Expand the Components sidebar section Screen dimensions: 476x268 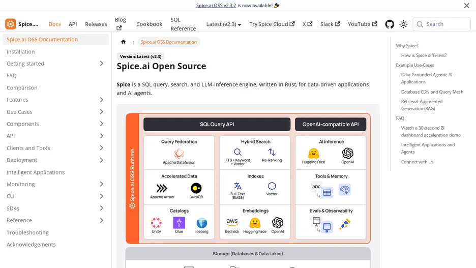click(101, 124)
